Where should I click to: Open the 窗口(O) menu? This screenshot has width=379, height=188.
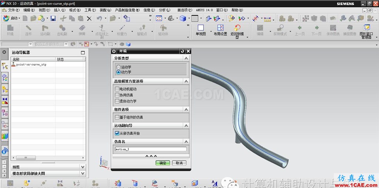(x=222, y=10)
